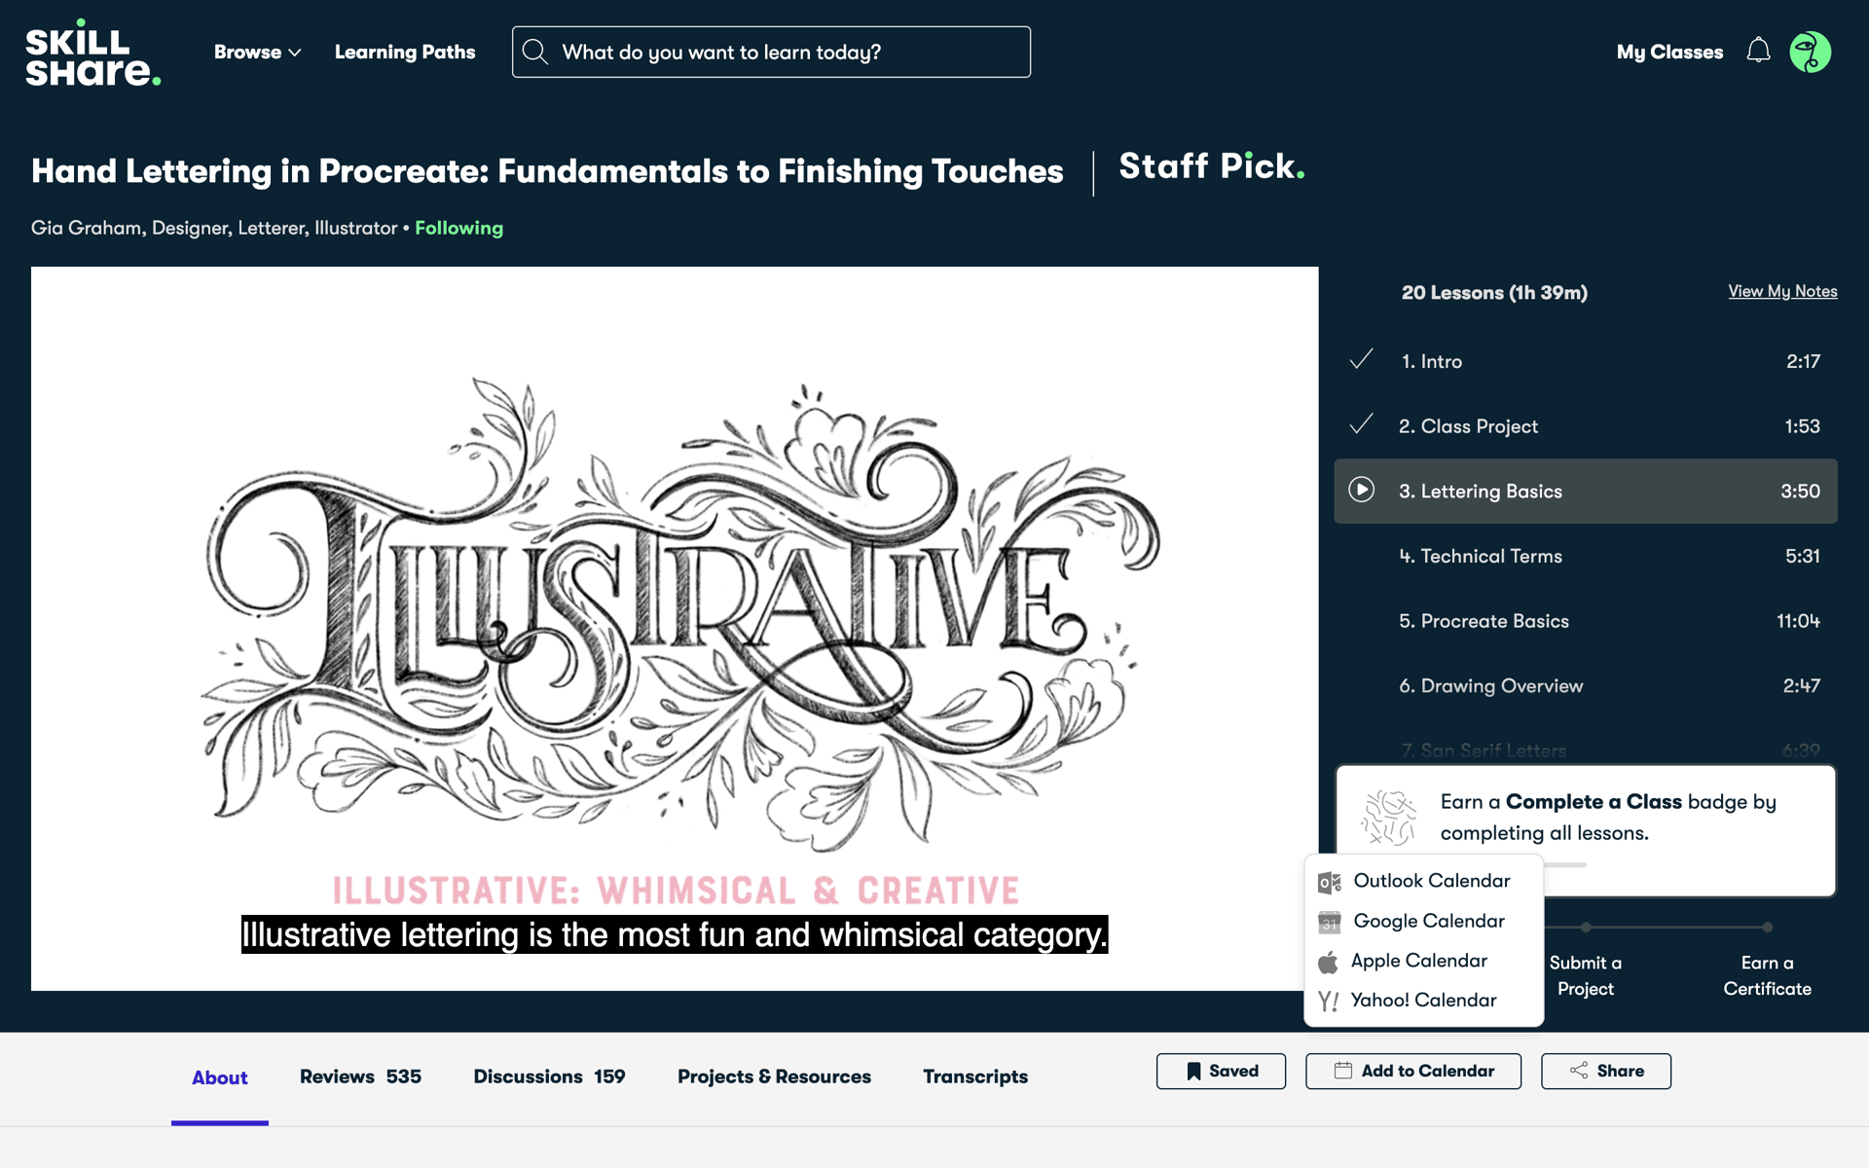Select lesson 3. Lettering Basics
This screenshot has width=1869, height=1168.
pyautogui.click(x=1586, y=491)
